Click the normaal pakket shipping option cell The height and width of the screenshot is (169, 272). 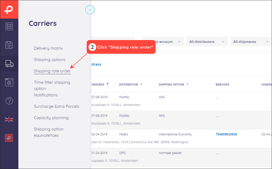(170, 153)
